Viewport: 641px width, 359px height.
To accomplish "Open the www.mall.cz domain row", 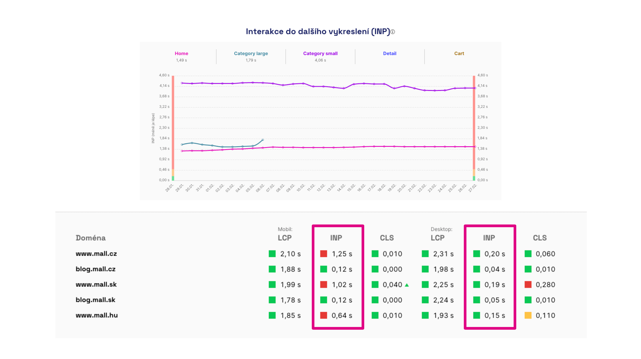I will pyautogui.click(x=96, y=254).
